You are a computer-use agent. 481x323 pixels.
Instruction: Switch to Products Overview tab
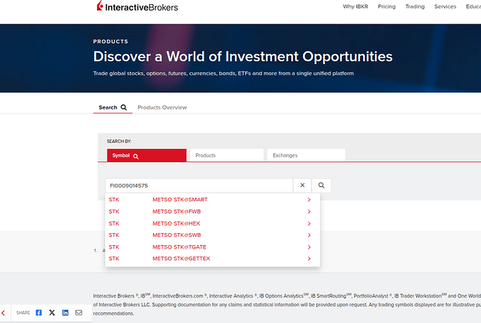[x=162, y=107]
